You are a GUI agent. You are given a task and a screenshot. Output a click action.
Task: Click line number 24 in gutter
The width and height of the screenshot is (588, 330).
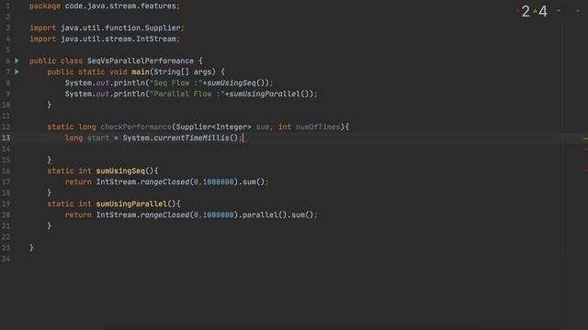click(x=6, y=258)
